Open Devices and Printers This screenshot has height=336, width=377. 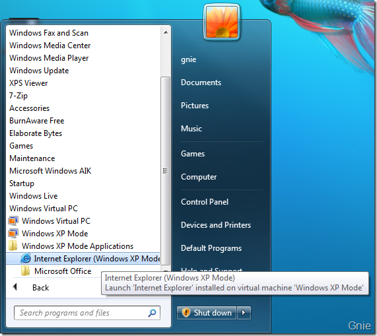(216, 225)
